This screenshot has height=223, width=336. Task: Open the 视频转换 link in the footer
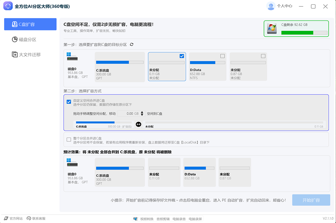pyautogui.click(x=146, y=219)
